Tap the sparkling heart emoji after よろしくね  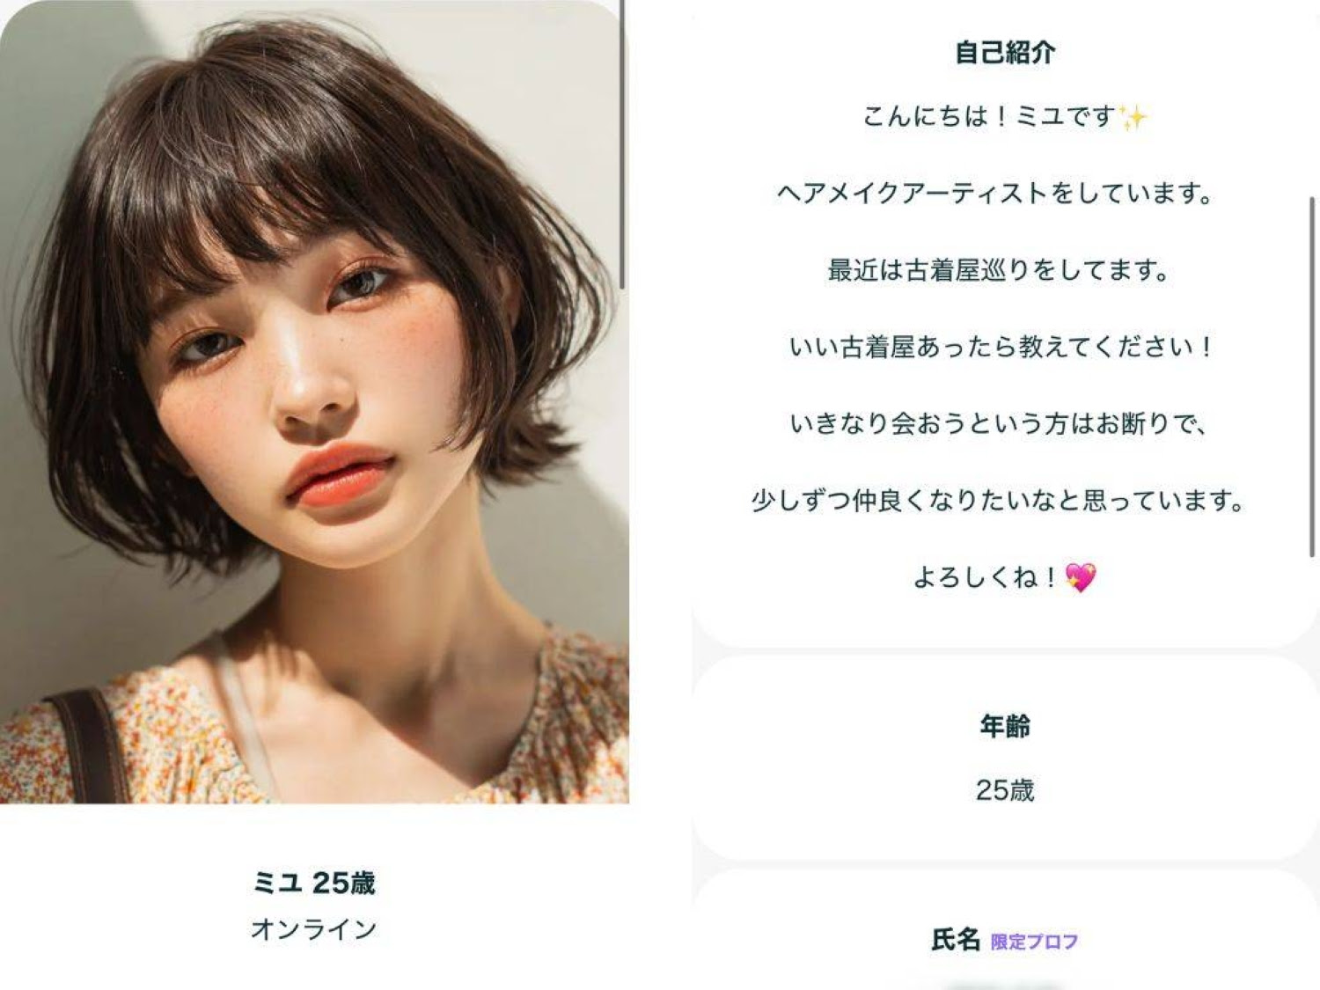point(1081,577)
